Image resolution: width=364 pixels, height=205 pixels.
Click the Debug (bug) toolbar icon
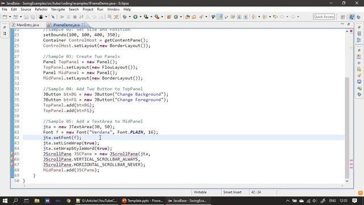tap(125, 17)
